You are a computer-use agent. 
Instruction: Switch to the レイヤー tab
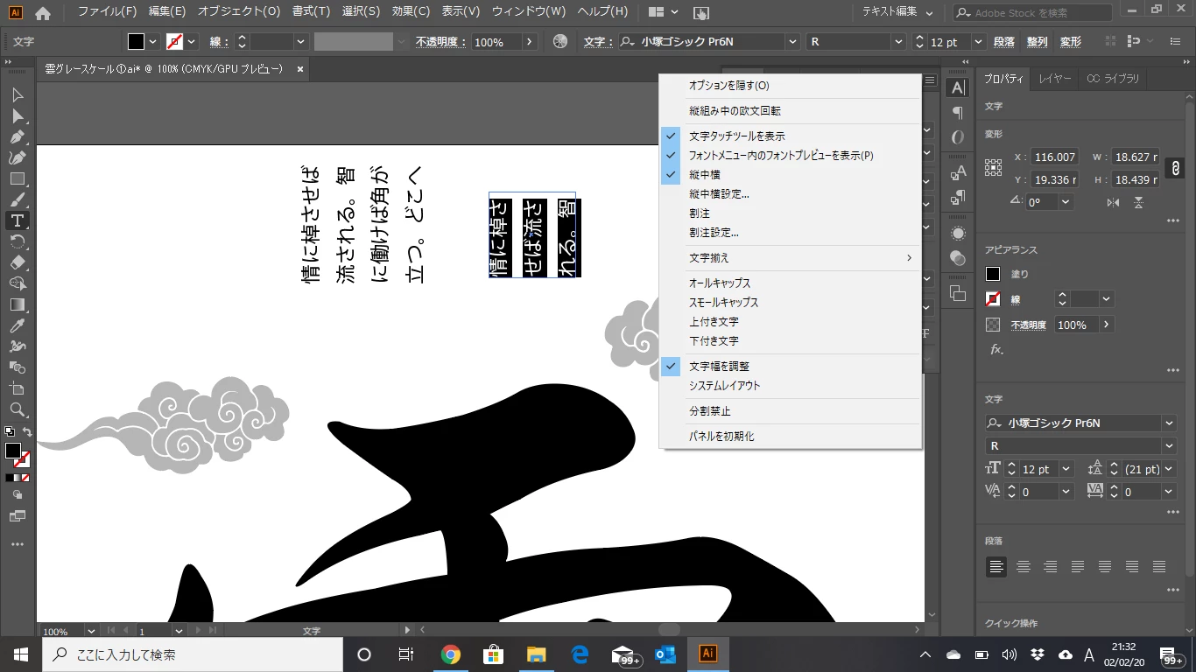(1055, 79)
